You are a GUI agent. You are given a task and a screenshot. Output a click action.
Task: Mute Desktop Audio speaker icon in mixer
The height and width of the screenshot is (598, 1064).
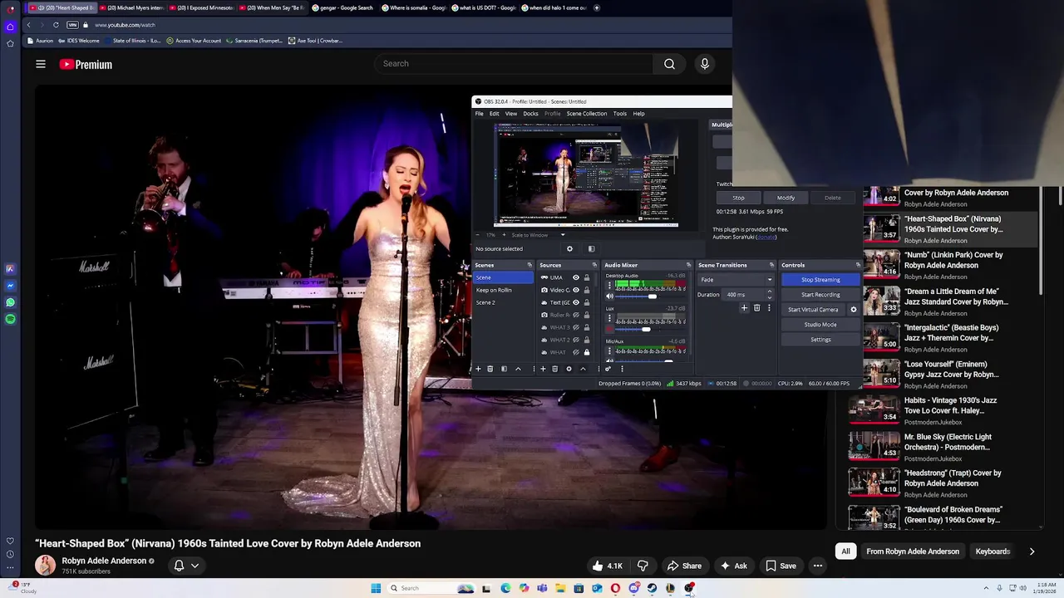609,297
